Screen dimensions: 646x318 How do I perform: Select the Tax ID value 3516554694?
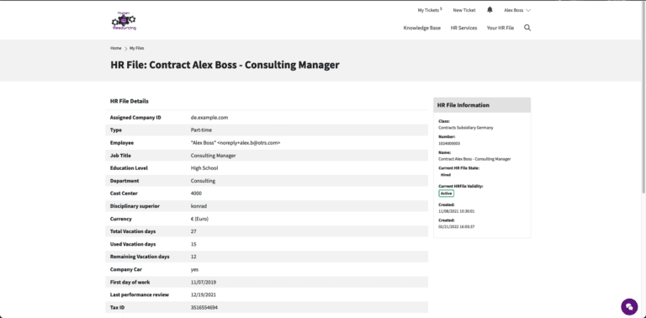pos(204,308)
